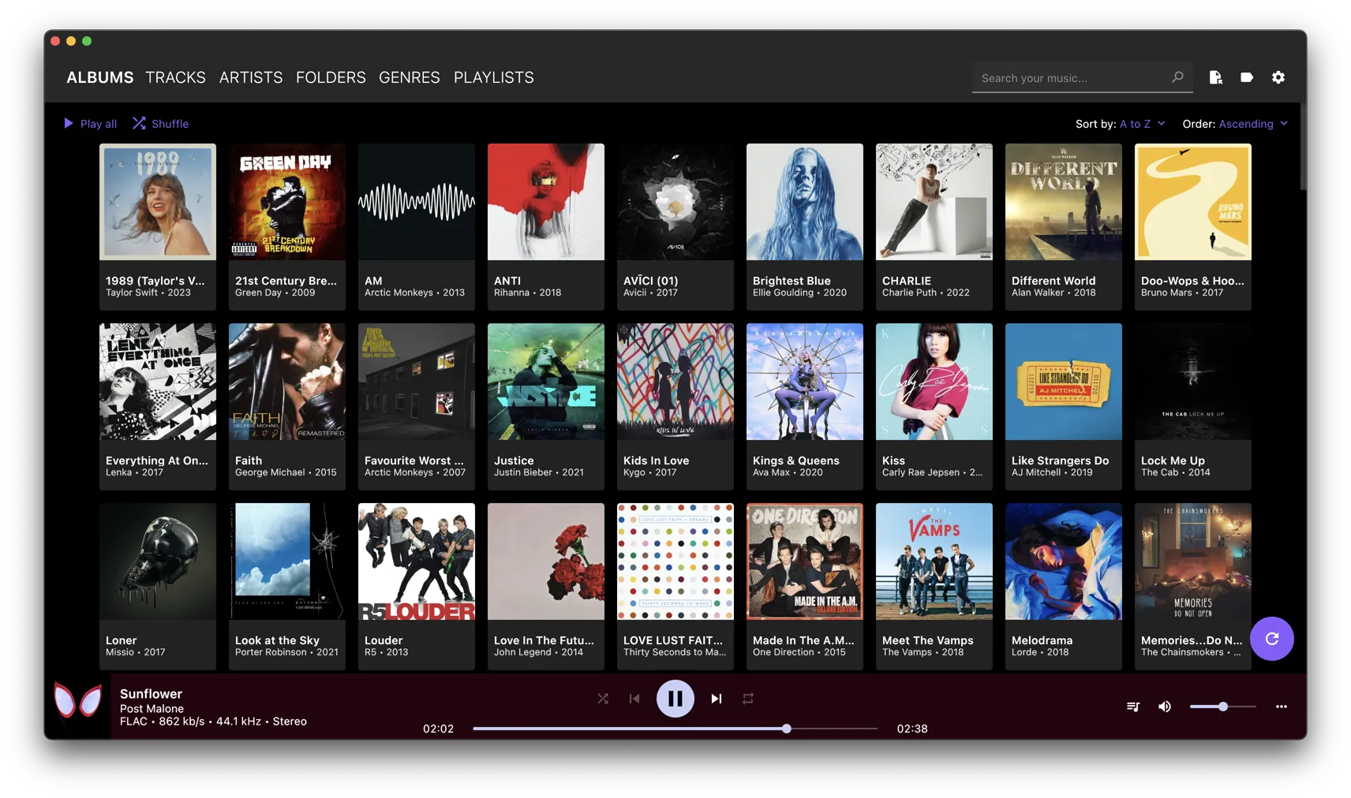Open the PLAYLISTS tab
Screen dimensions: 1351x798
coord(493,77)
